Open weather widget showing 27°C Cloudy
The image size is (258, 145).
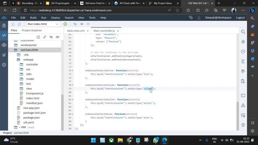click(11, 140)
